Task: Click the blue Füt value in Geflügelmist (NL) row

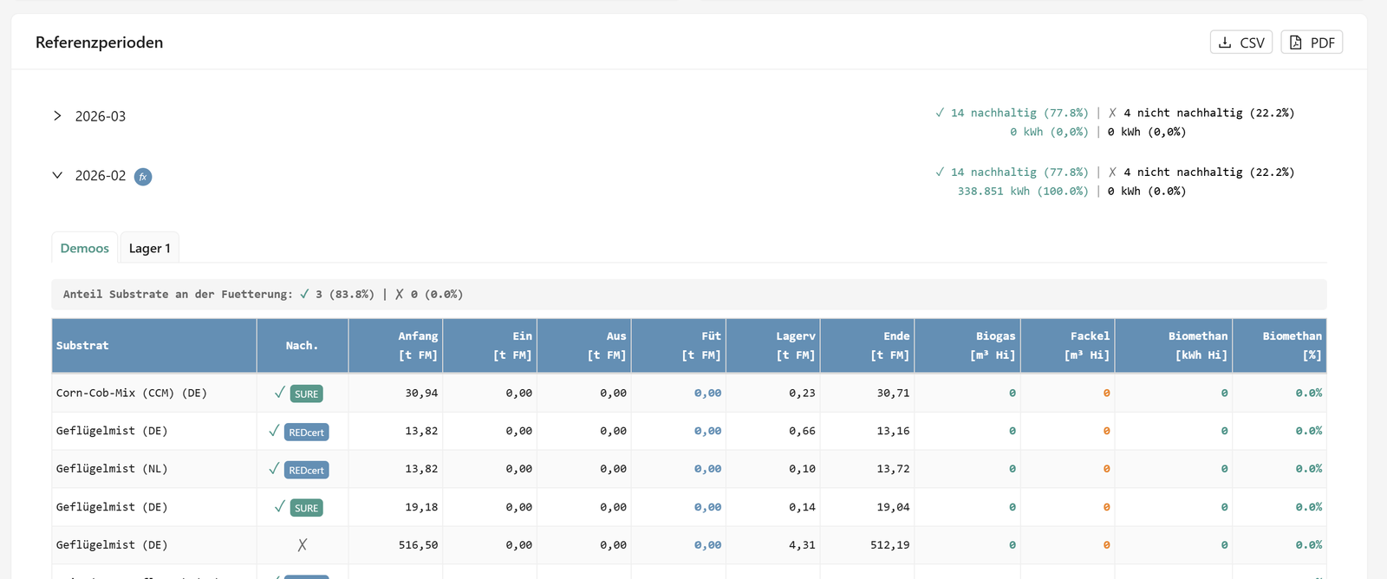Action: 707,469
